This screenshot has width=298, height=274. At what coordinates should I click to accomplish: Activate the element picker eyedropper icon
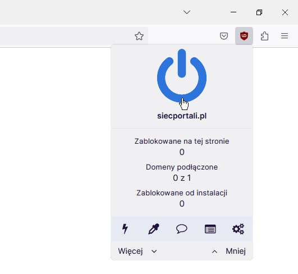[154, 229]
